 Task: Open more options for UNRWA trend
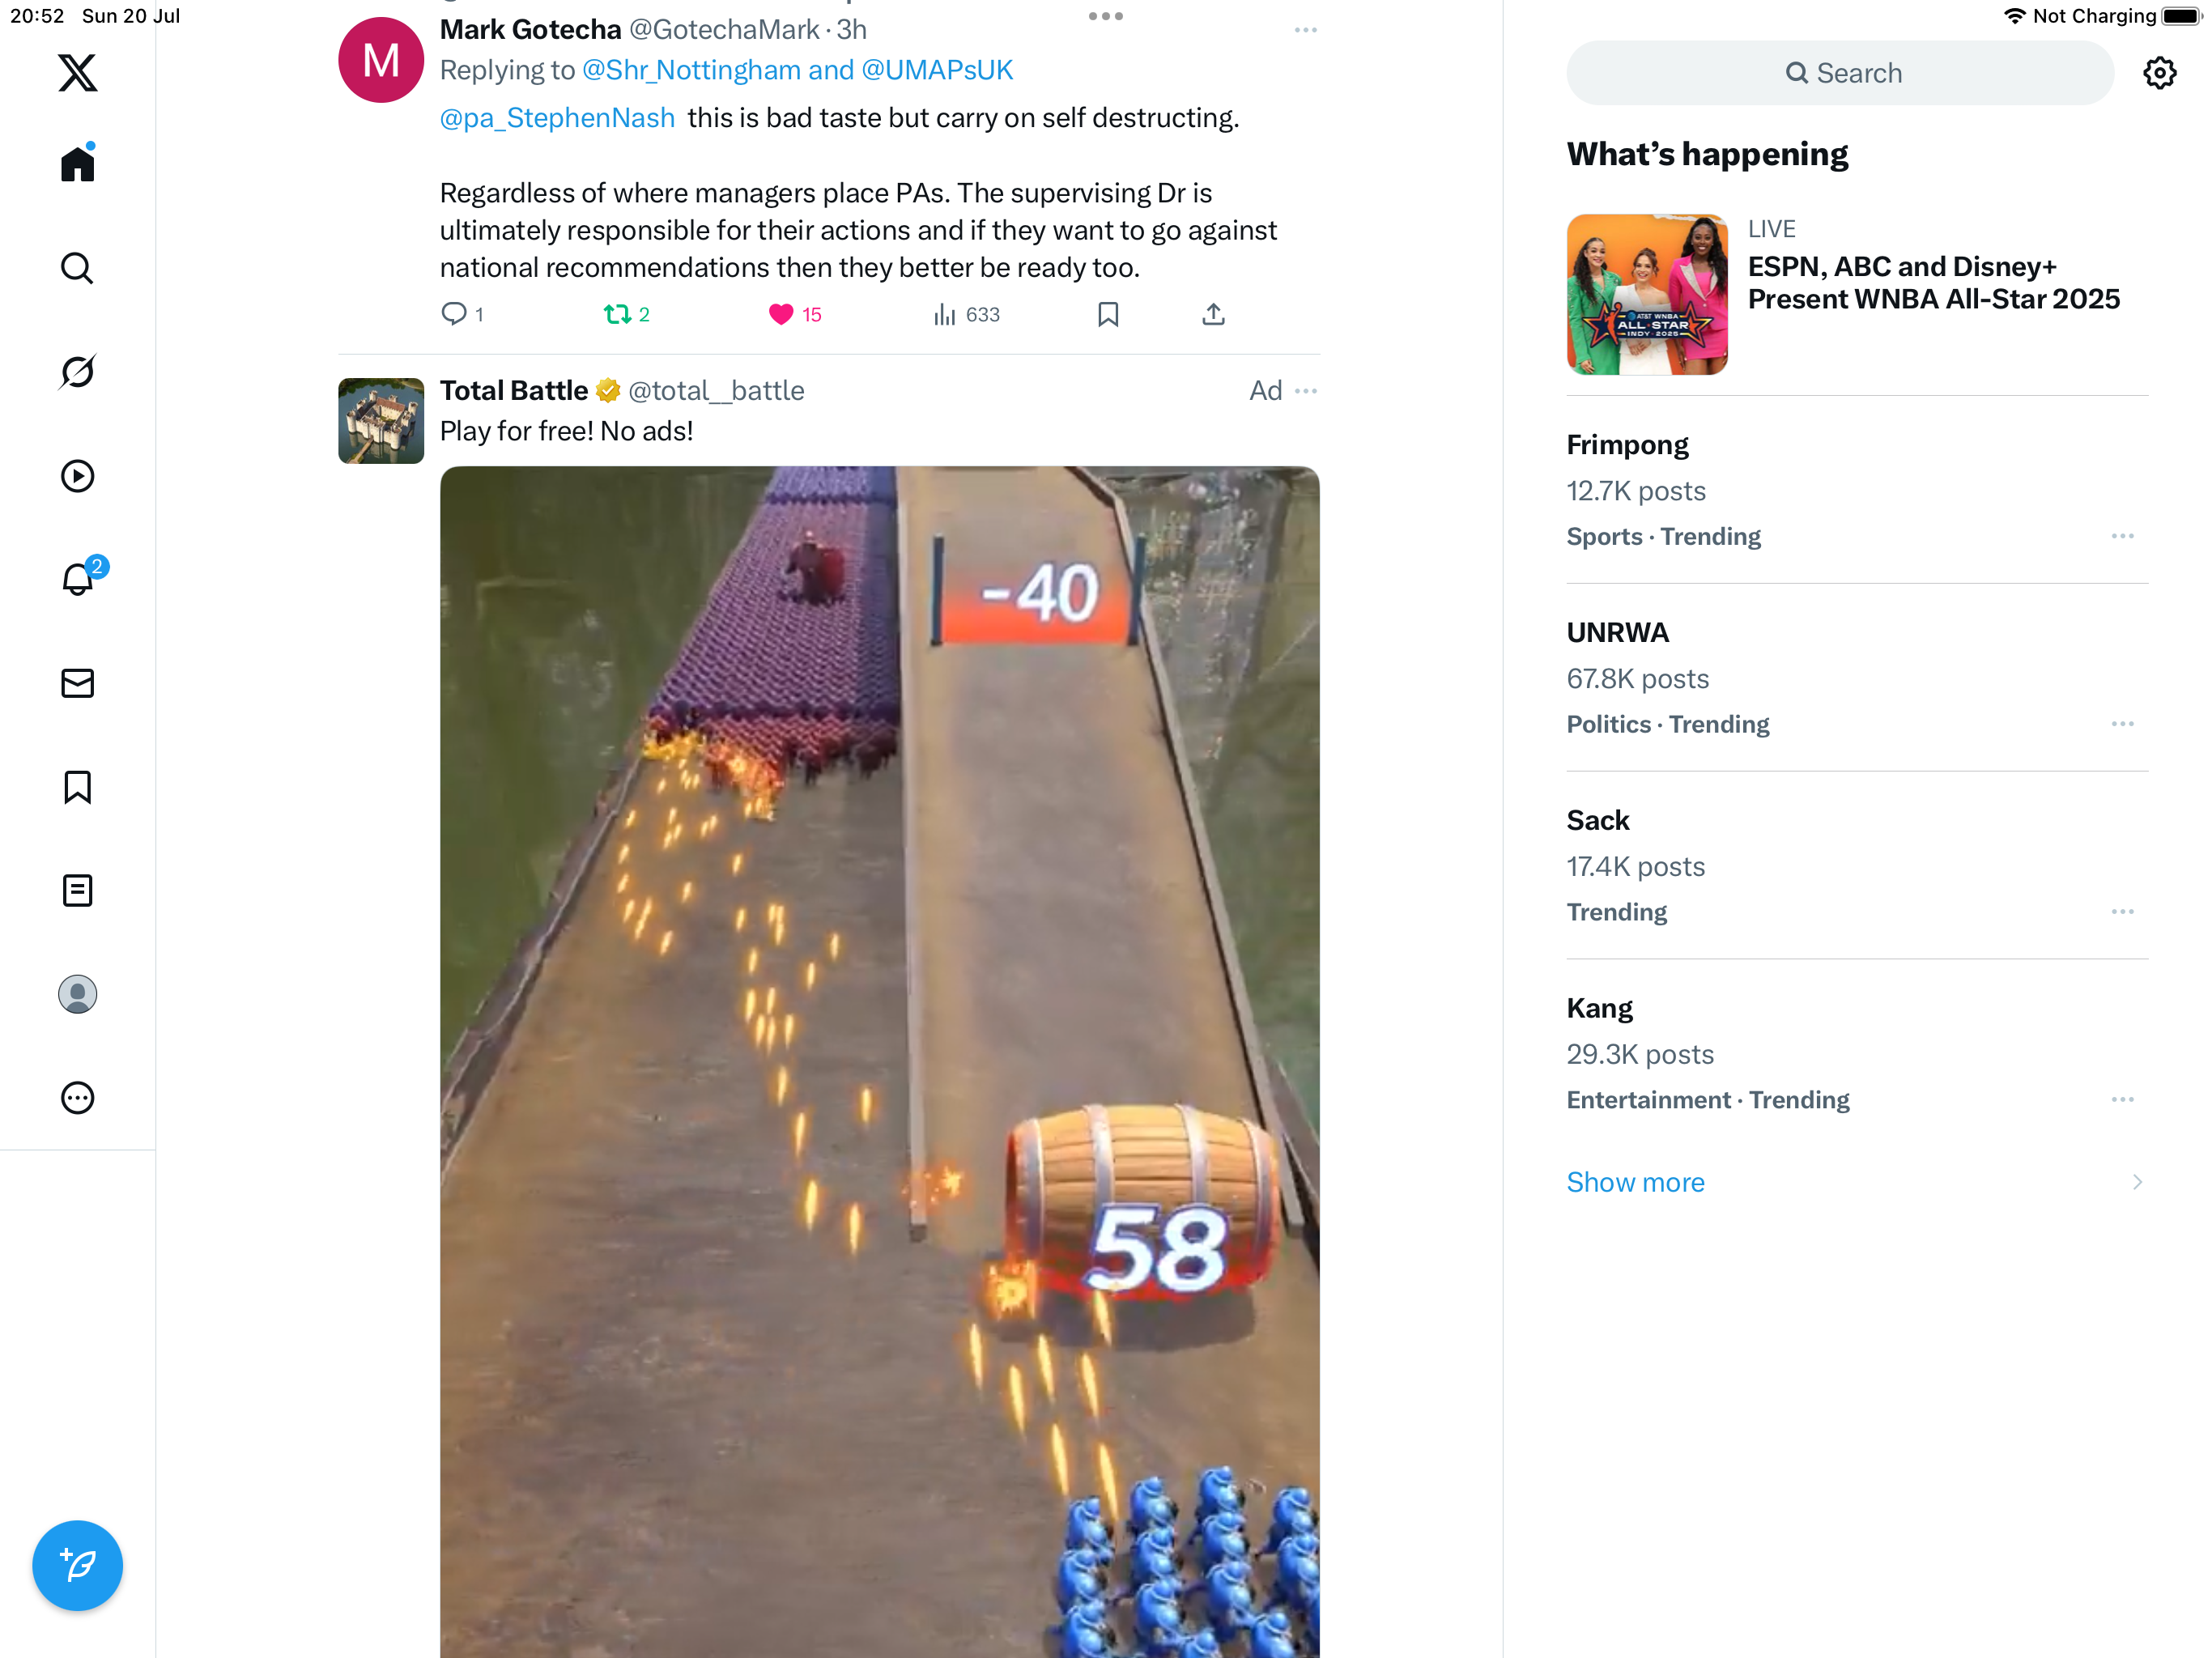coord(2122,723)
